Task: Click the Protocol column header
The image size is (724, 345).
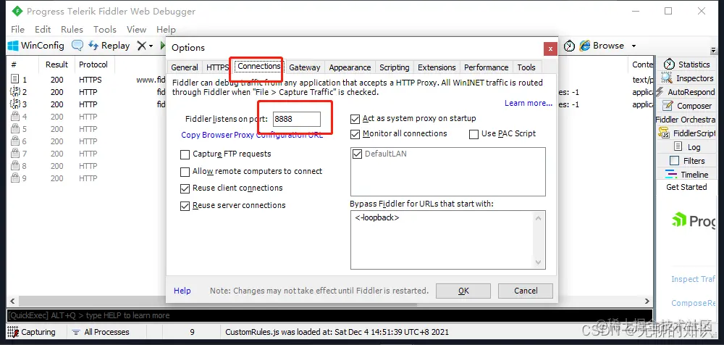Action: pos(93,65)
